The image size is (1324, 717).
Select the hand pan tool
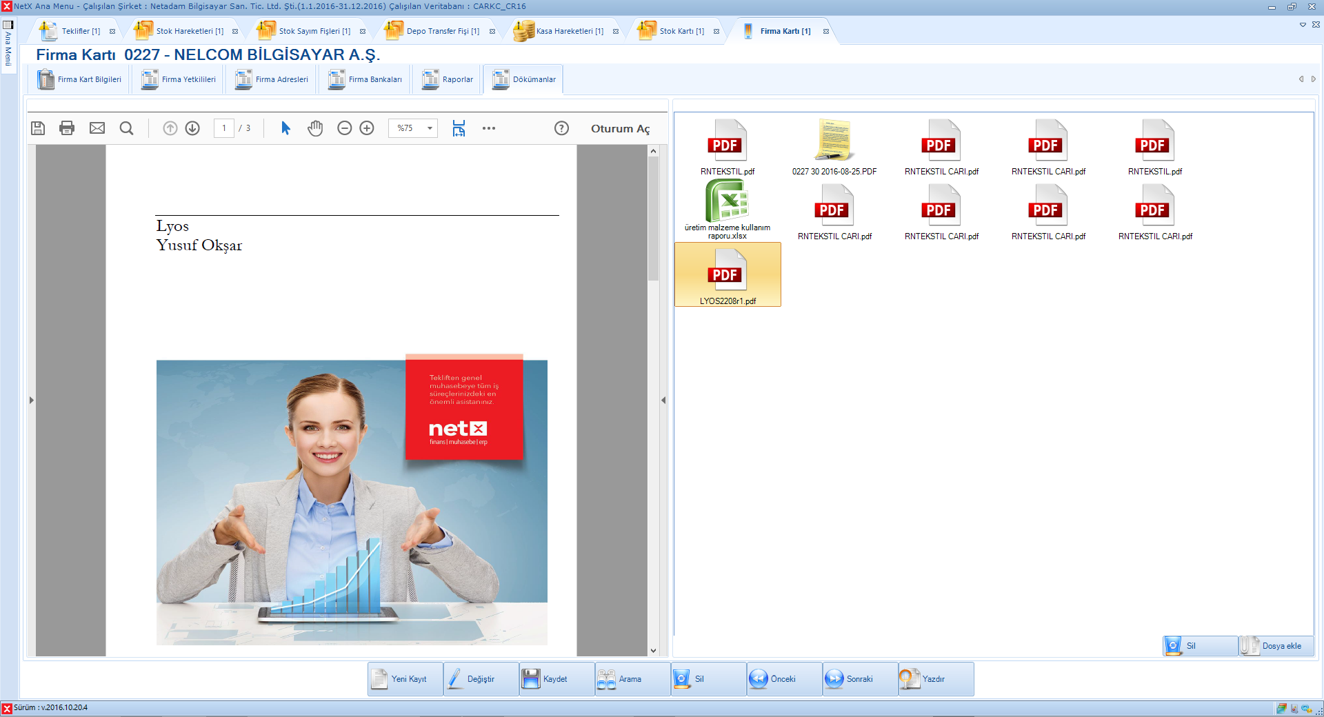coord(315,128)
